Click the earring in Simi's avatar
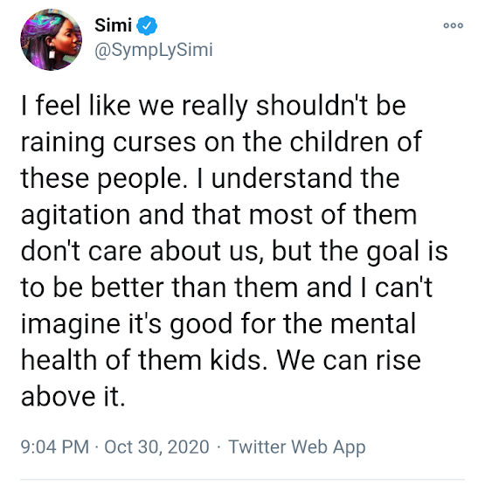Viewport: 485px width, 485px height. [52, 53]
